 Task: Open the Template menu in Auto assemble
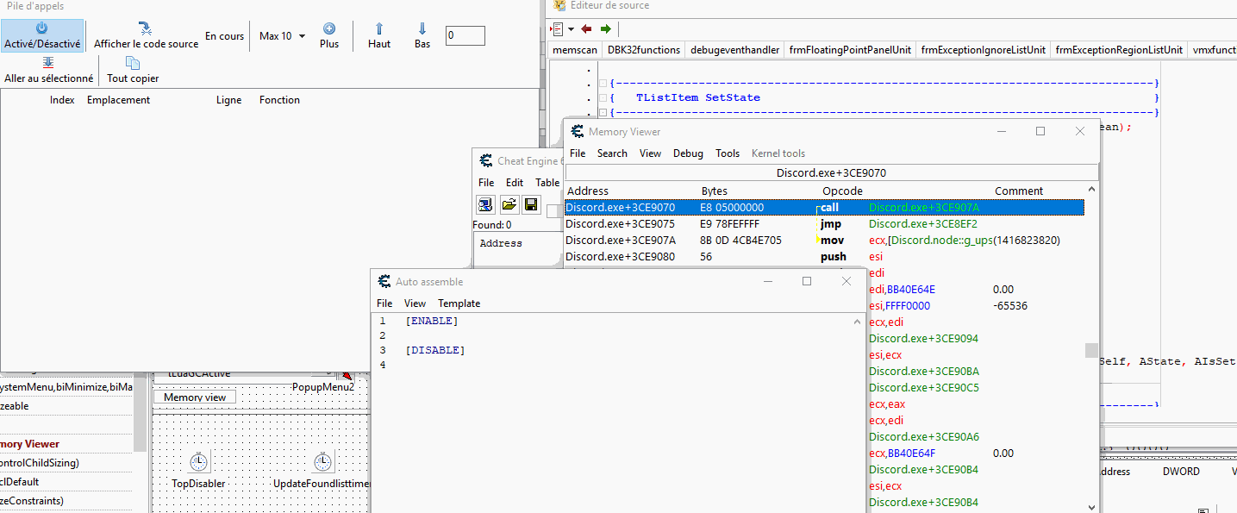(459, 303)
